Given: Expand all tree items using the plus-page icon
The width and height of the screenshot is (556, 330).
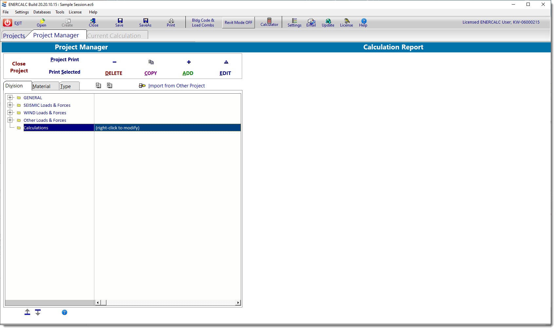Looking at the screenshot, I should (x=109, y=85).
